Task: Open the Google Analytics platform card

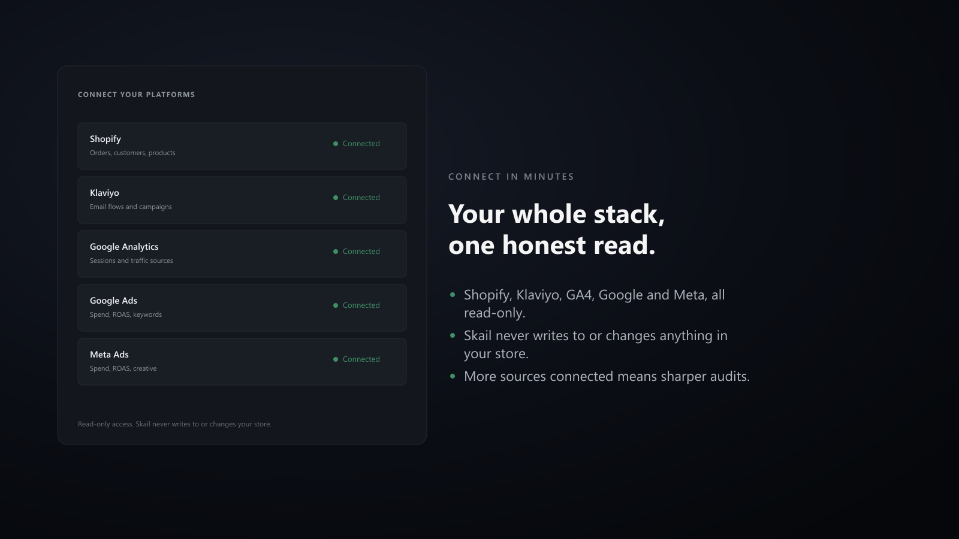Action: tap(242, 254)
